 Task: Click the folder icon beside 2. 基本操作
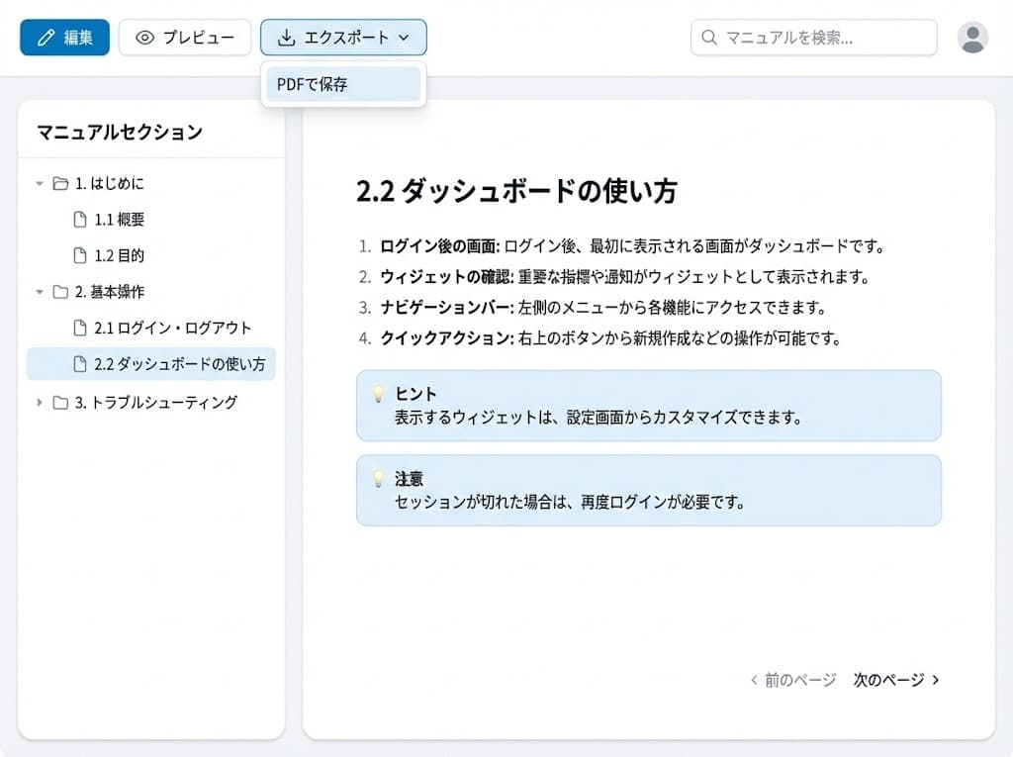[60, 291]
